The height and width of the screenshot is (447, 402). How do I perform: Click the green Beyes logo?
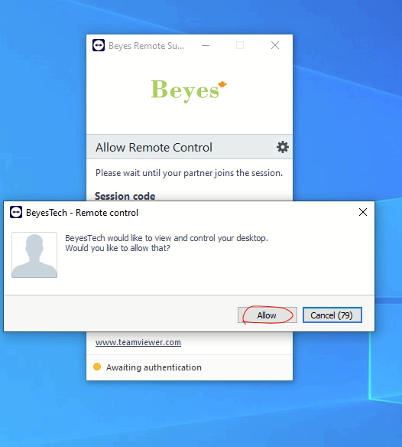click(x=189, y=90)
